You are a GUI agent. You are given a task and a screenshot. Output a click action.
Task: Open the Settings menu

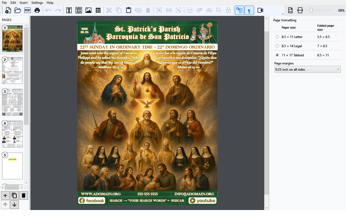point(37,3)
